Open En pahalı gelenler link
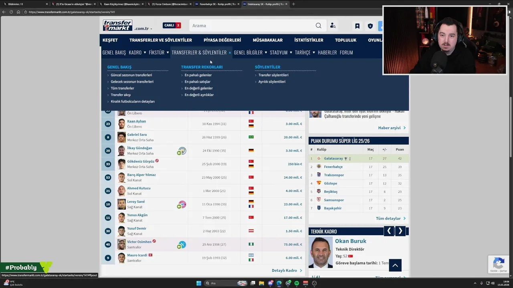Viewport: 513px width, 288px height. tap(198, 75)
